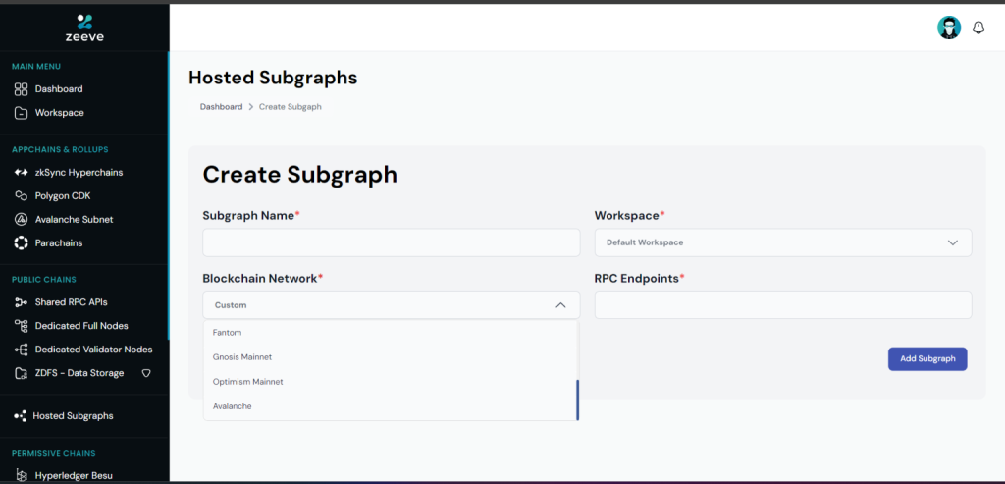This screenshot has width=1005, height=484.
Task: Click the Dedicated Validator Nodes icon
Action: pos(22,350)
